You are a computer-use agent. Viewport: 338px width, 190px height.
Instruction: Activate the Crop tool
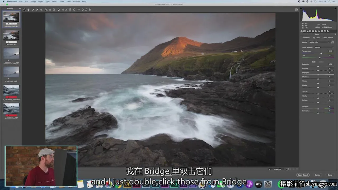coord(46,9)
